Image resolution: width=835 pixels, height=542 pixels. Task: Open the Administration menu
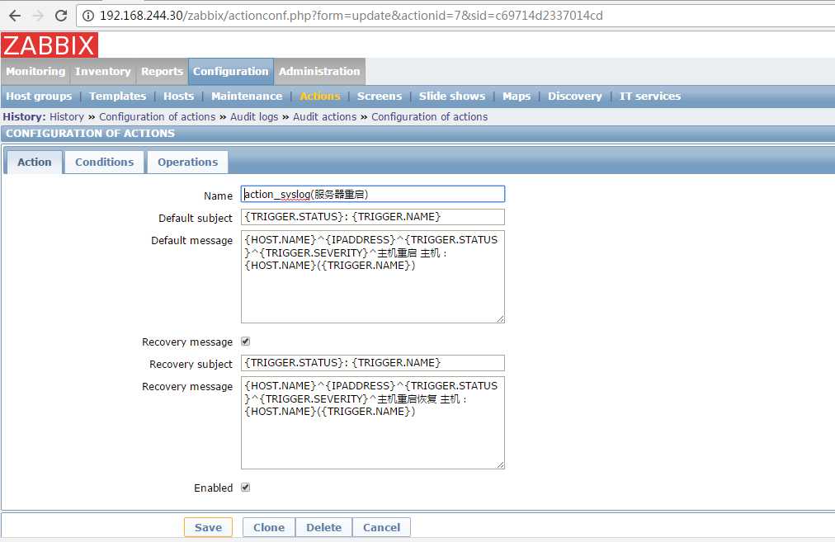(319, 71)
